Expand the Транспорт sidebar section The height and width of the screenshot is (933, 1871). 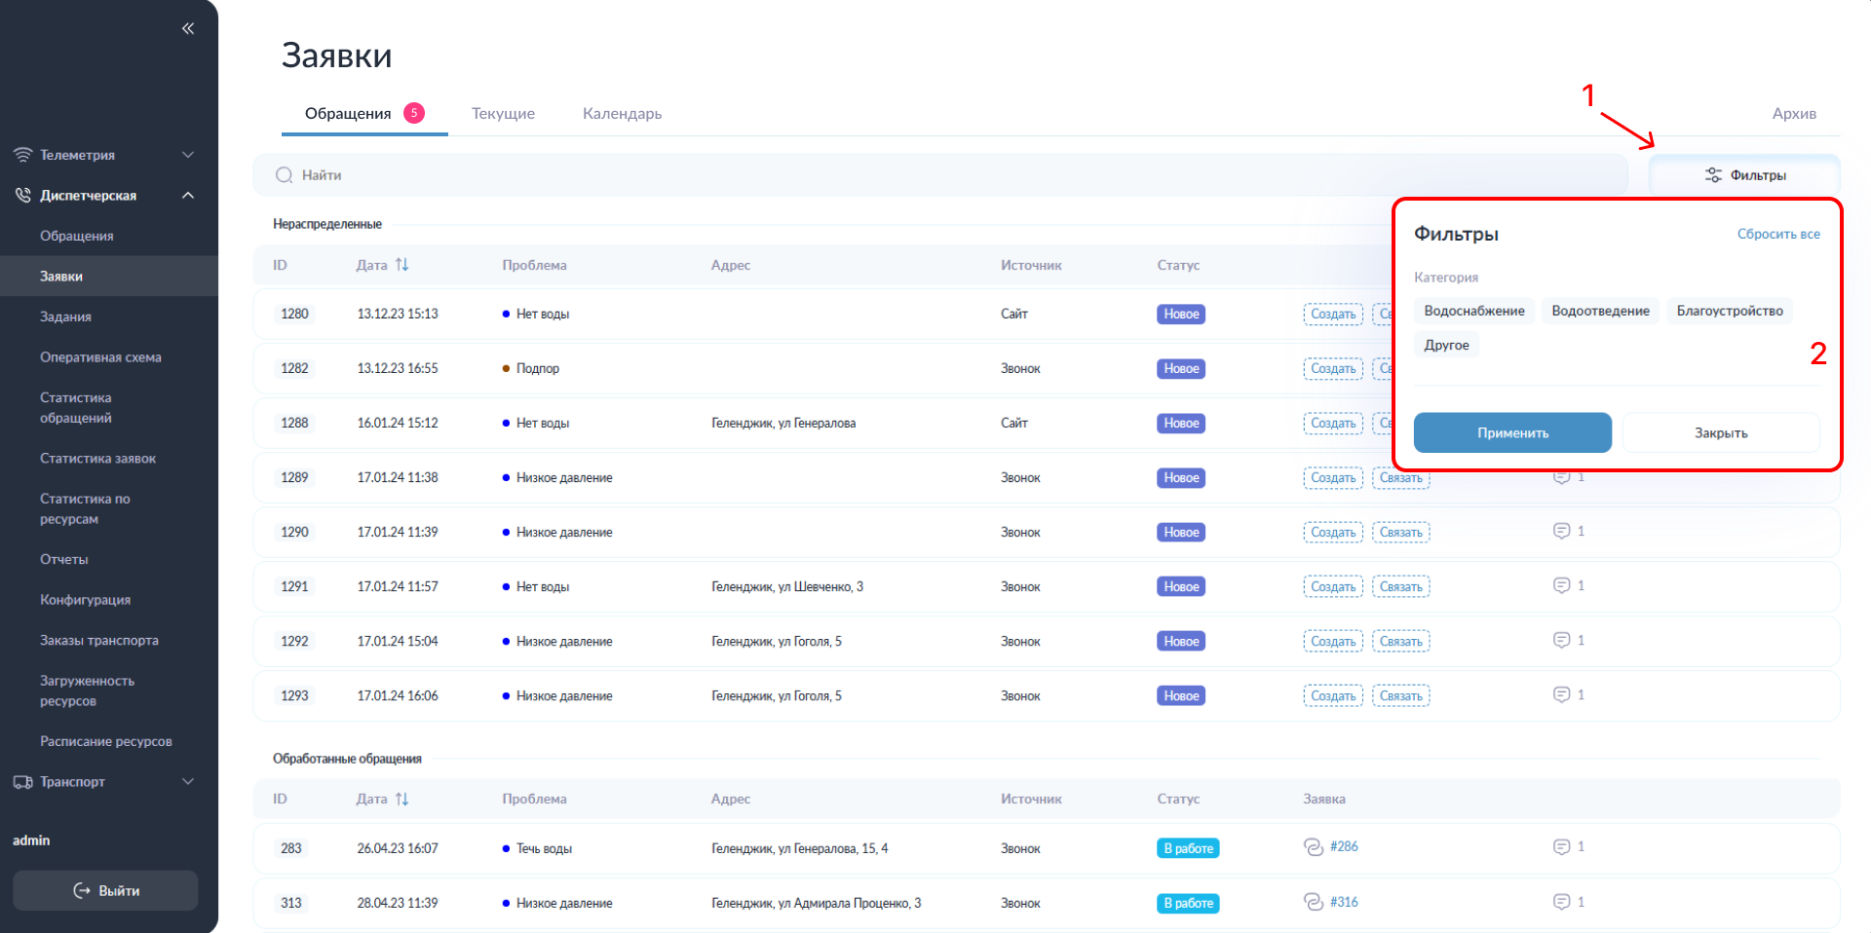[x=188, y=782]
